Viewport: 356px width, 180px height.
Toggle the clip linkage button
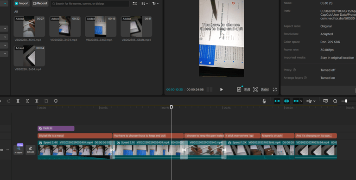(296, 101)
